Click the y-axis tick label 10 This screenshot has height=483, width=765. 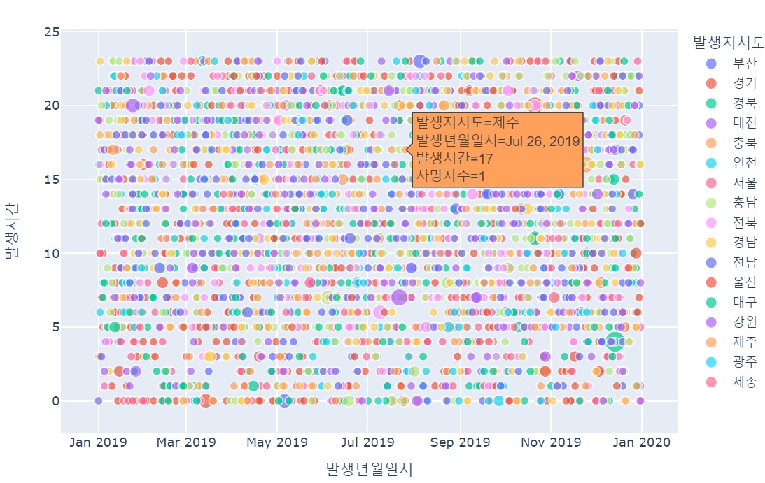(52, 254)
